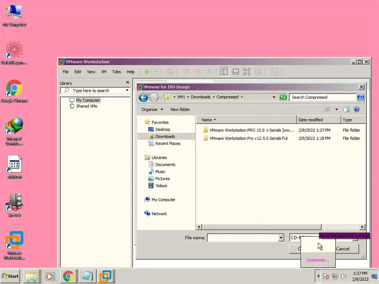Open the Edit menu

pyautogui.click(x=78, y=72)
